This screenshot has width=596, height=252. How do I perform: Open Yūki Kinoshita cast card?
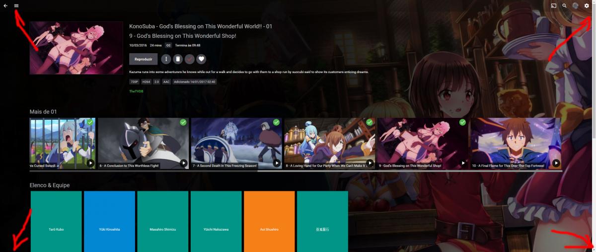(109, 222)
